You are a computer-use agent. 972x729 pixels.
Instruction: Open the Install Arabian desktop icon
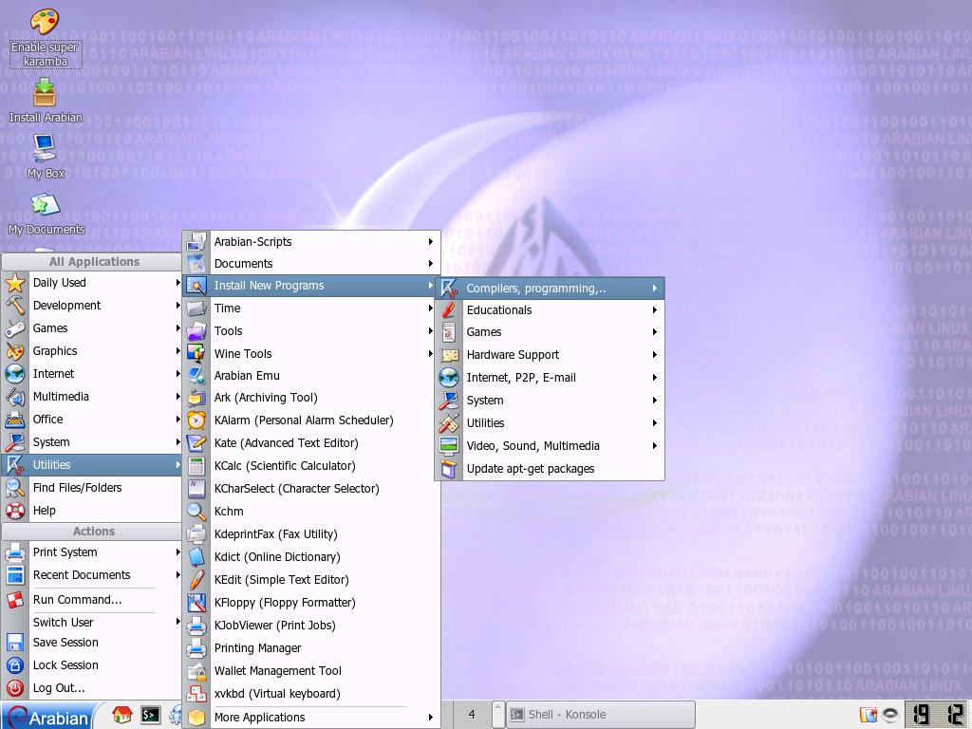click(x=45, y=101)
